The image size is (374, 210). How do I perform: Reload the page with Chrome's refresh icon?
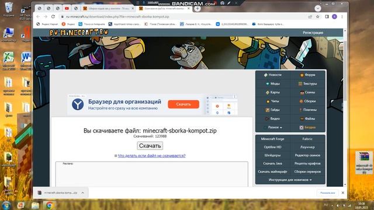[53, 17]
